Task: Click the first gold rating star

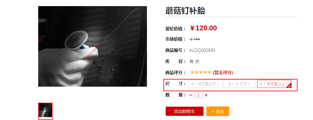Action: [x=192, y=72]
